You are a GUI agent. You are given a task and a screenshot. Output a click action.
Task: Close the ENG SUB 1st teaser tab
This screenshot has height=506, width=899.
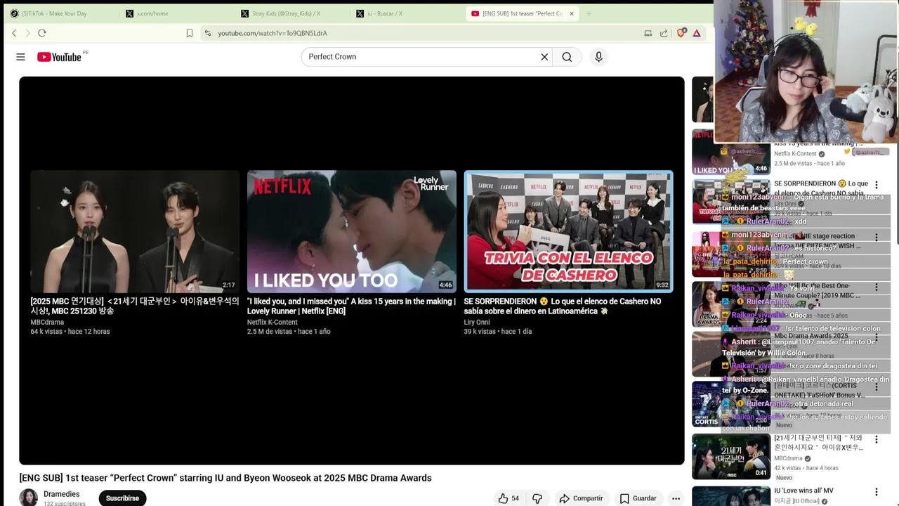pos(572,13)
